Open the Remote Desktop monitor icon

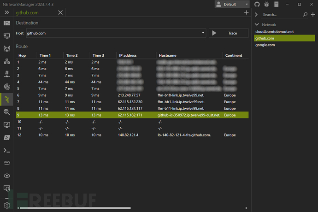7,125
